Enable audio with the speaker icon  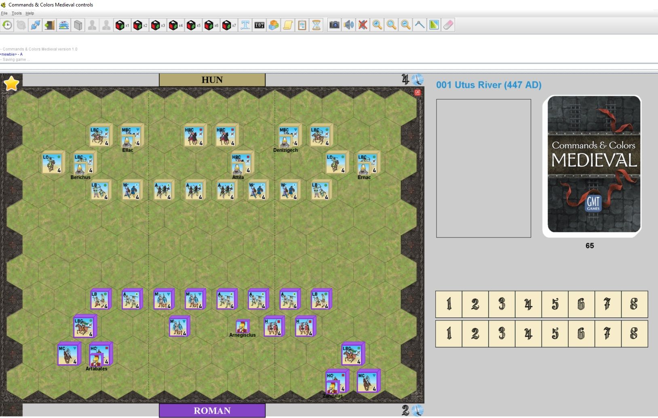[348, 25]
